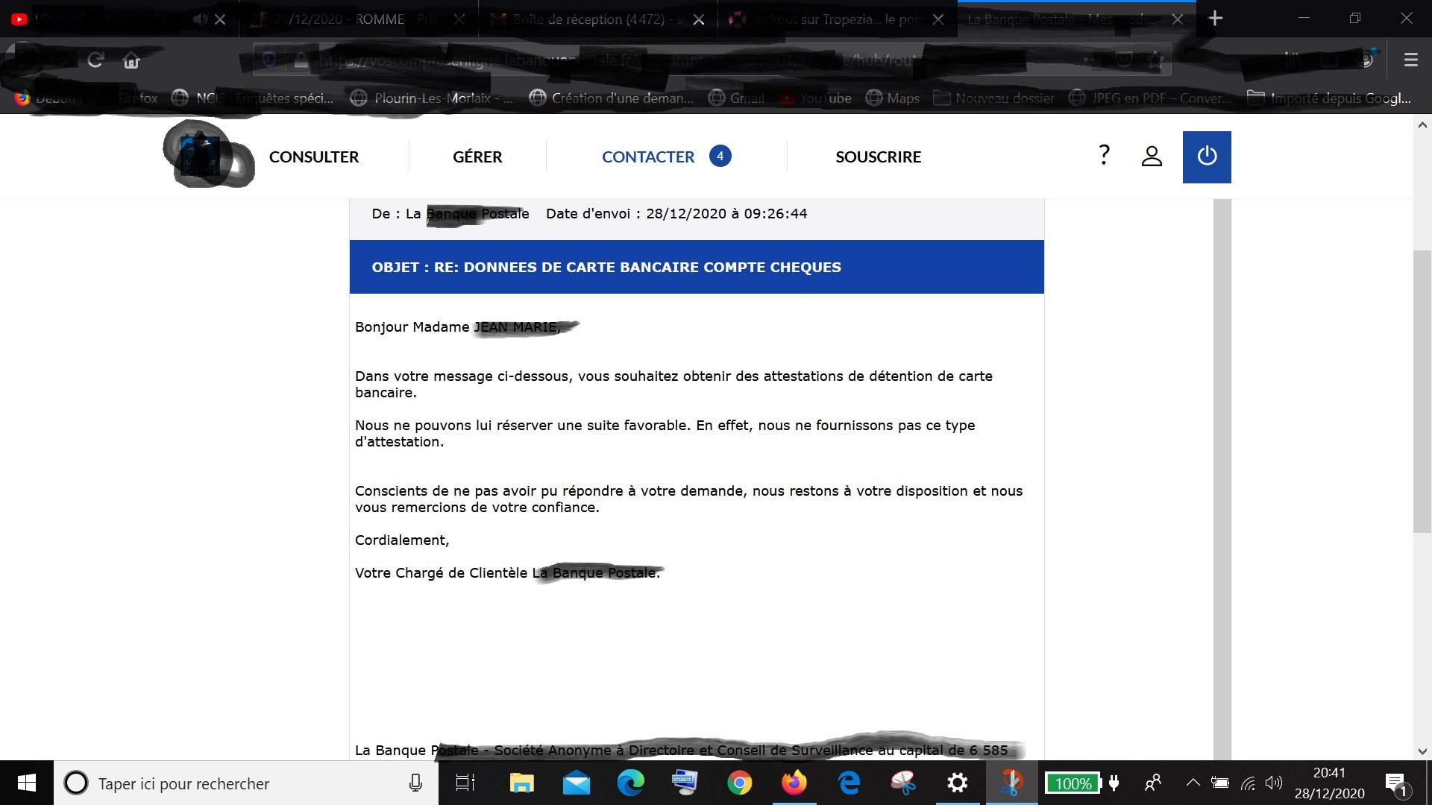Click the taskbar clock 20:41
Viewport: 1432px width, 805px height.
coord(1329,774)
